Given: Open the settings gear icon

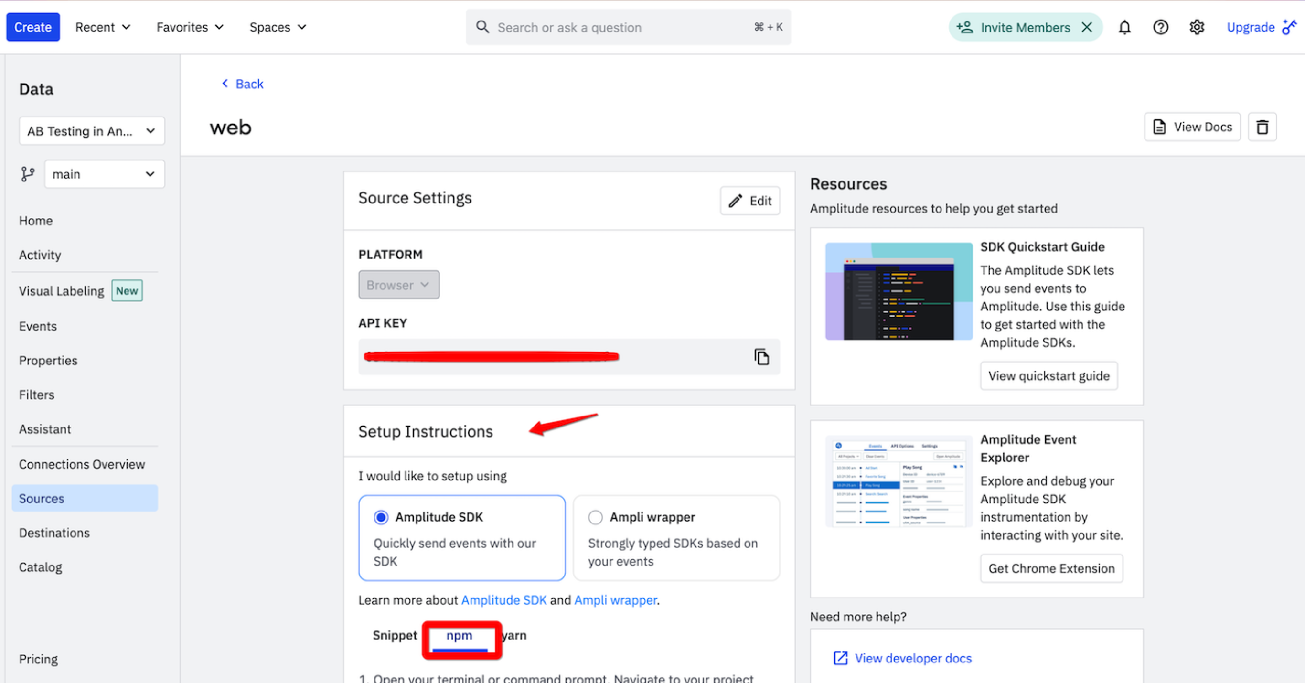Looking at the screenshot, I should click(x=1197, y=27).
